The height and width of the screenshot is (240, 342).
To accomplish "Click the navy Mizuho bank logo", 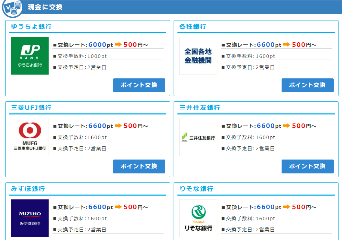I will 30,218.
